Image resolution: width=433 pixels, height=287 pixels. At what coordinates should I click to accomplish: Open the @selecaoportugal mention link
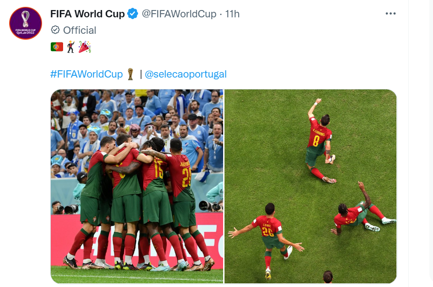click(x=186, y=74)
